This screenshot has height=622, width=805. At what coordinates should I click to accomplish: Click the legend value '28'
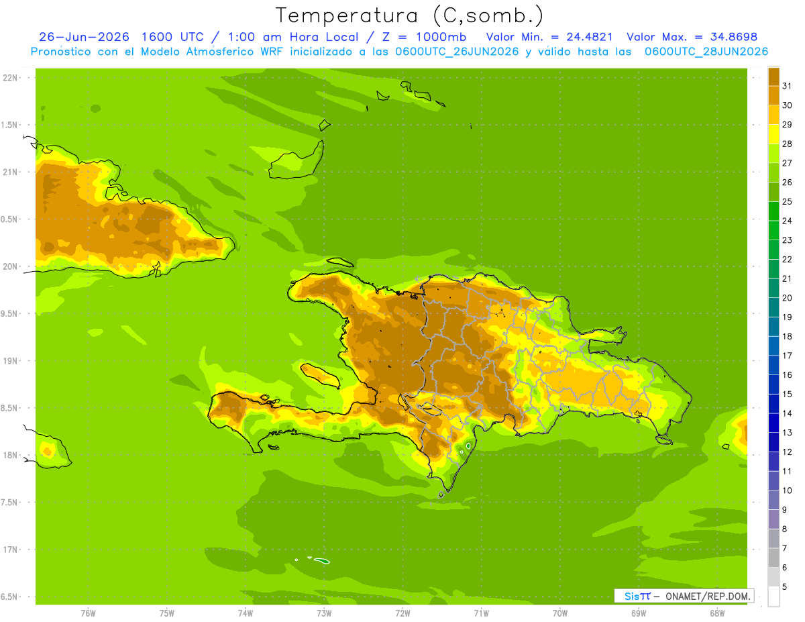[x=788, y=144]
